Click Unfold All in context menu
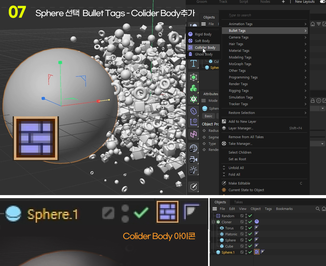 click(x=236, y=168)
